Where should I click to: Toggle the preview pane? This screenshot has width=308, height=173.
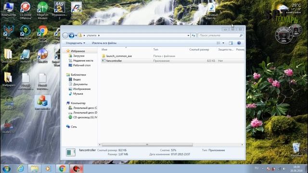(x=231, y=43)
